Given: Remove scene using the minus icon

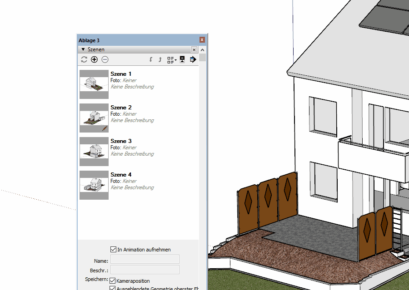Looking at the screenshot, I should pyautogui.click(x=105, y=59).
